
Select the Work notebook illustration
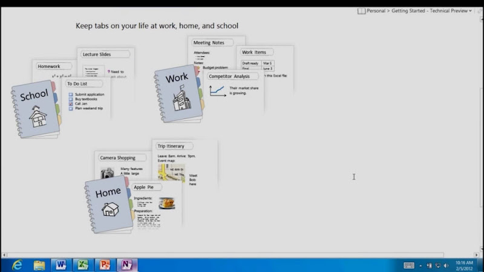click(179, 94)
